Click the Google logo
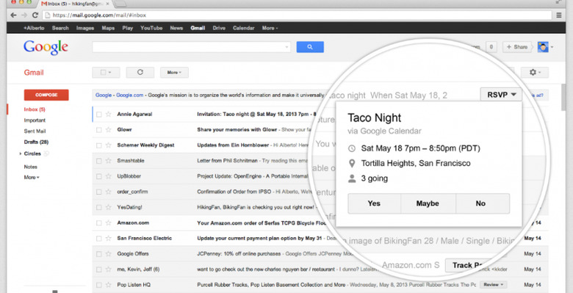 click(46, 47)
